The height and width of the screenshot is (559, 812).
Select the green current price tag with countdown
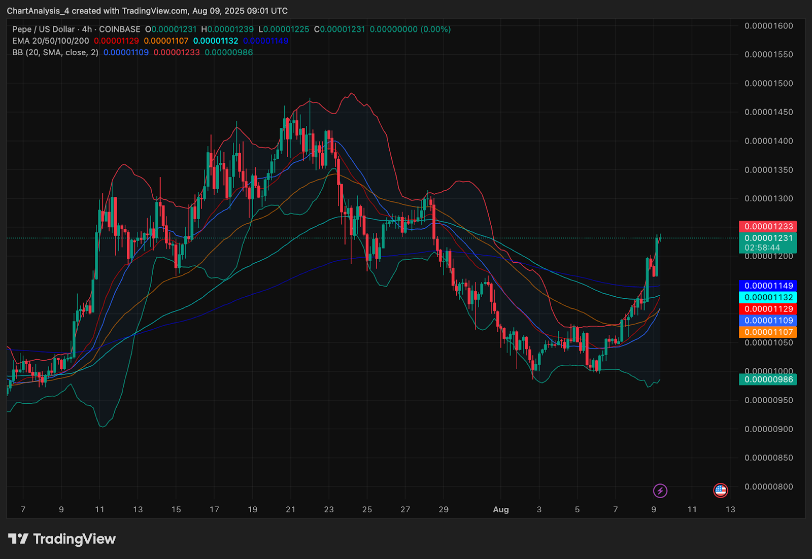[768, 242]
